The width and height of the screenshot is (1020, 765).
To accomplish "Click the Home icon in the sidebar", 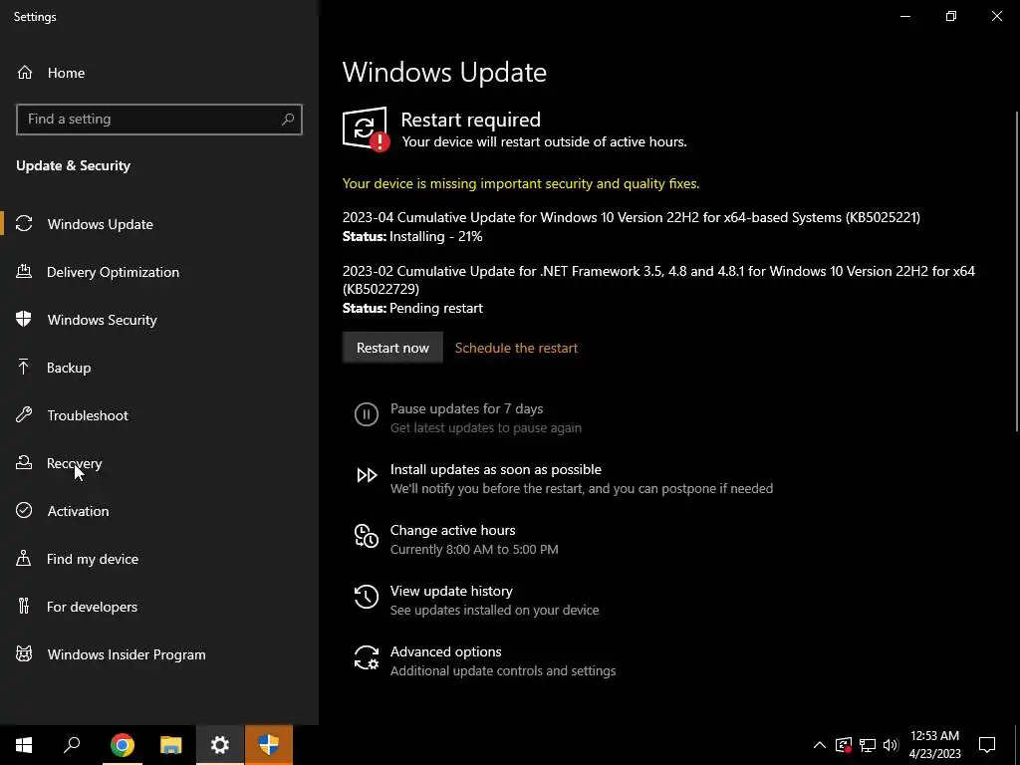I will (x=25, y=73).
